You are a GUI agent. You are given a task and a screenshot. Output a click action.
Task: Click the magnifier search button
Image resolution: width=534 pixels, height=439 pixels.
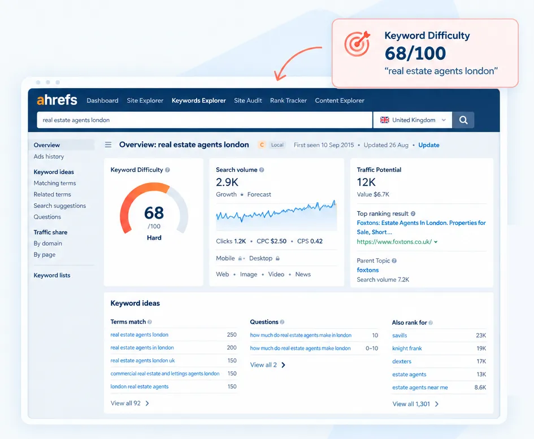coord(463,120)
